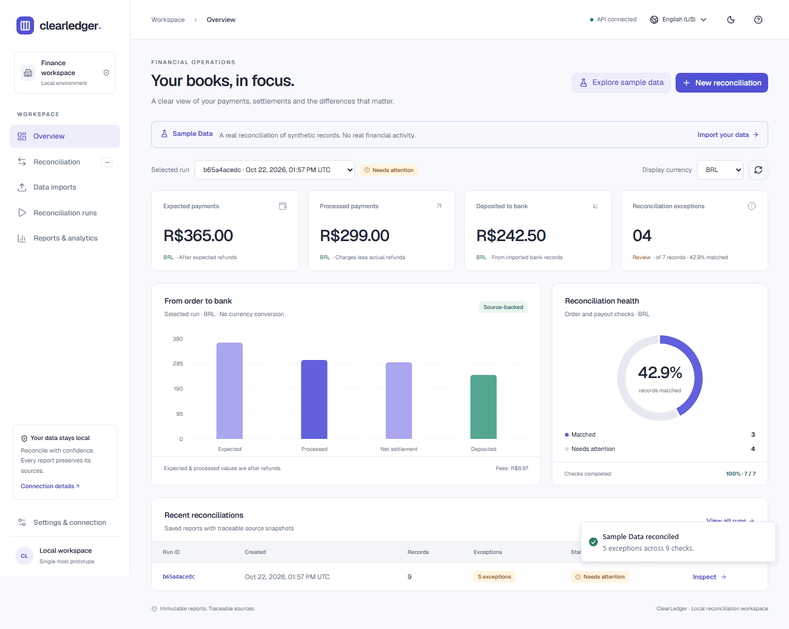This screenshot has height=629, width=789.
Task: Open run ID b65a4acedc link
Action: 179,577
